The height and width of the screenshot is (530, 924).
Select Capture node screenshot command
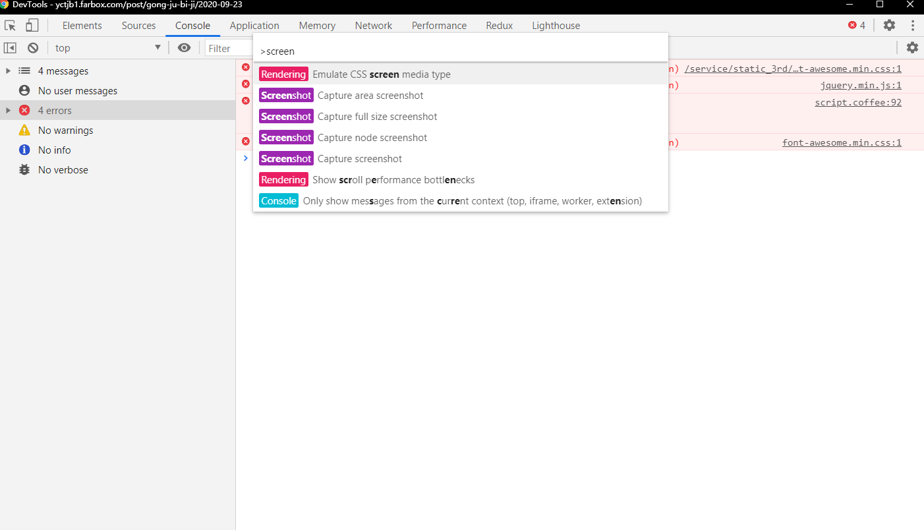(x=372, y=138)
